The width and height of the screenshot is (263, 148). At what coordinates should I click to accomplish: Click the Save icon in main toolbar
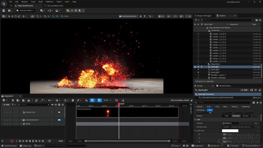(4, 10)
